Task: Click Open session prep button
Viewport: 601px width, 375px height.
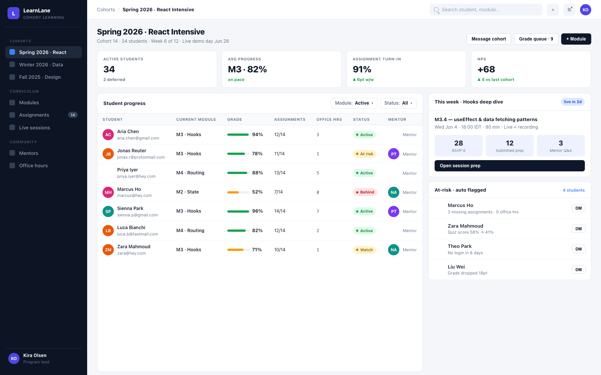Action: pyautogui.click(x=510, y=166)
